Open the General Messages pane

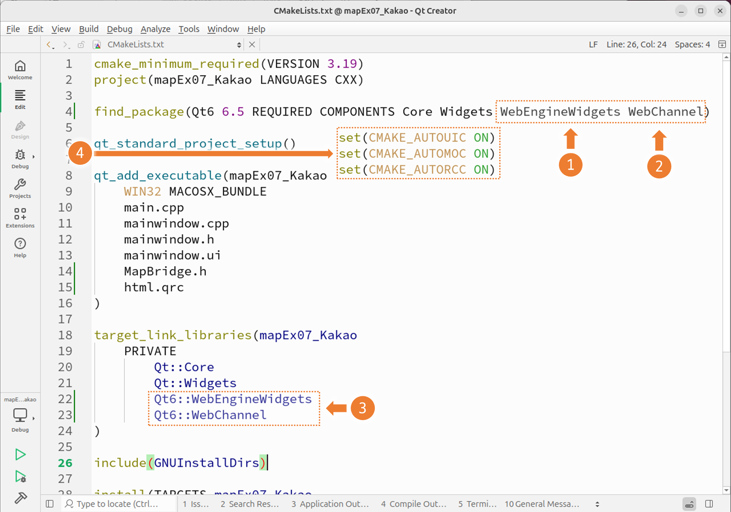542,504
